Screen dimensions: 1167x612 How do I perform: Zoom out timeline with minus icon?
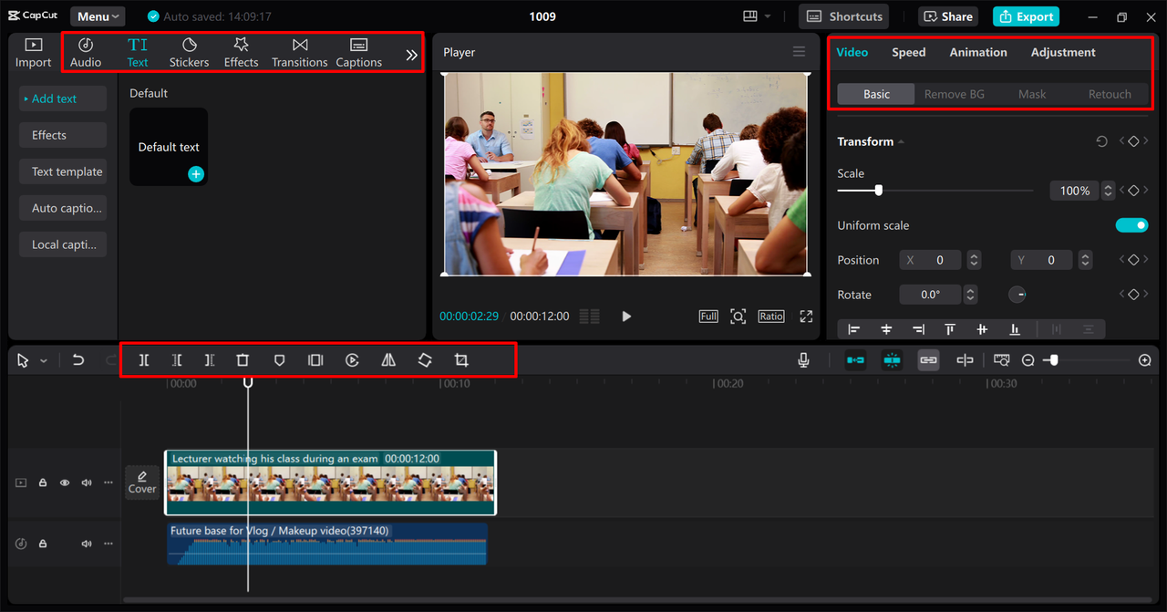tap(1028, 360)
